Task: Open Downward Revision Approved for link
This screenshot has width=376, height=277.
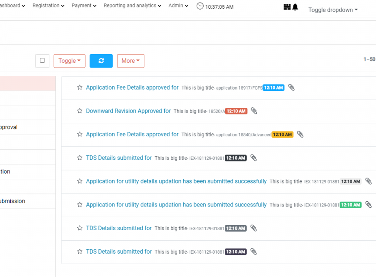Action: [128, 111]
